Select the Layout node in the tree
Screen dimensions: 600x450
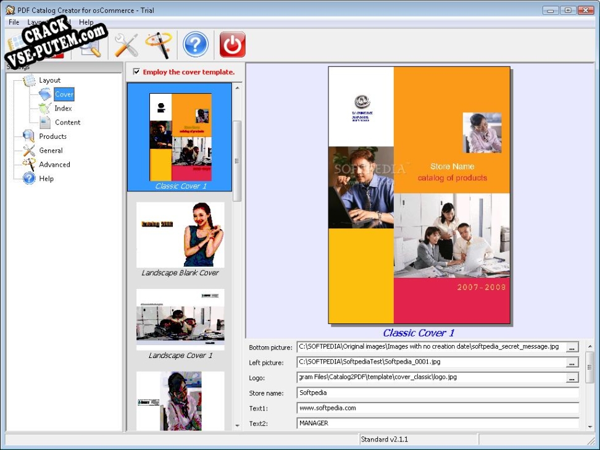49,80
